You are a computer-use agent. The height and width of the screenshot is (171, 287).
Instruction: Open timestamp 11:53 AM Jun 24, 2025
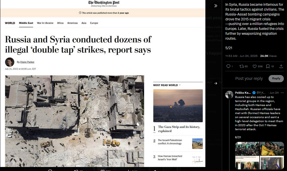click(241, 56)
